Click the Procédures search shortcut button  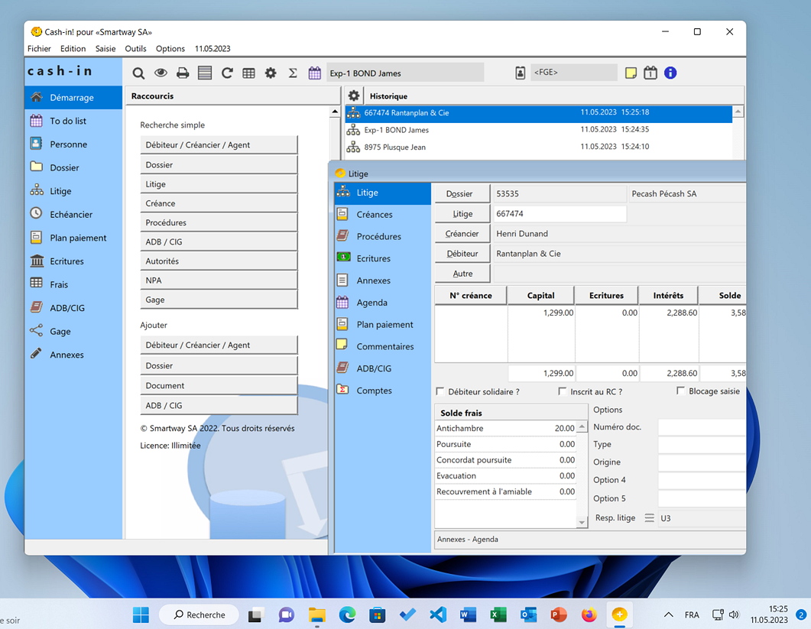219,222
